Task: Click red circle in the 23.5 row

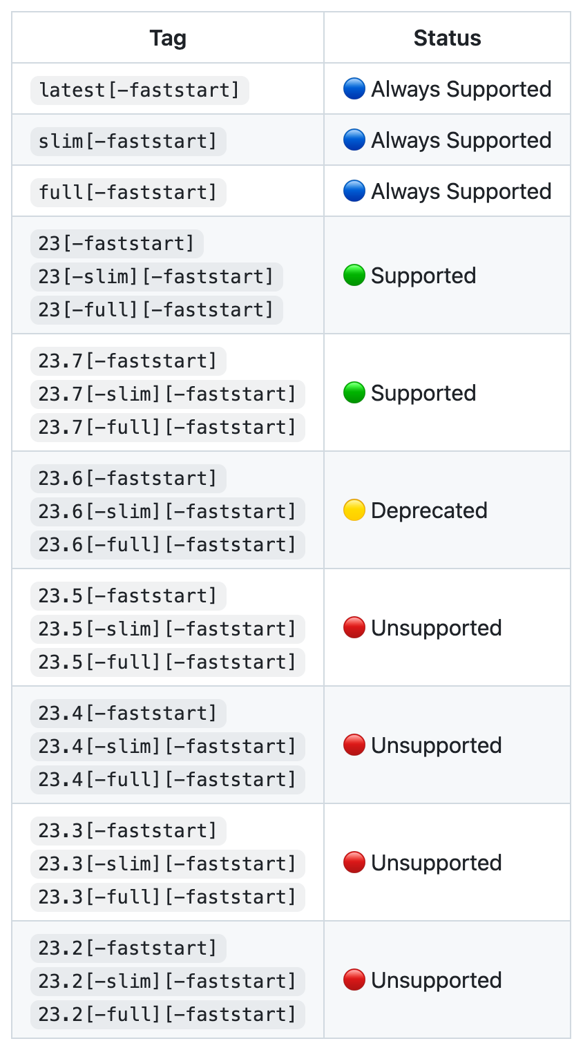Action: (354, 628)
